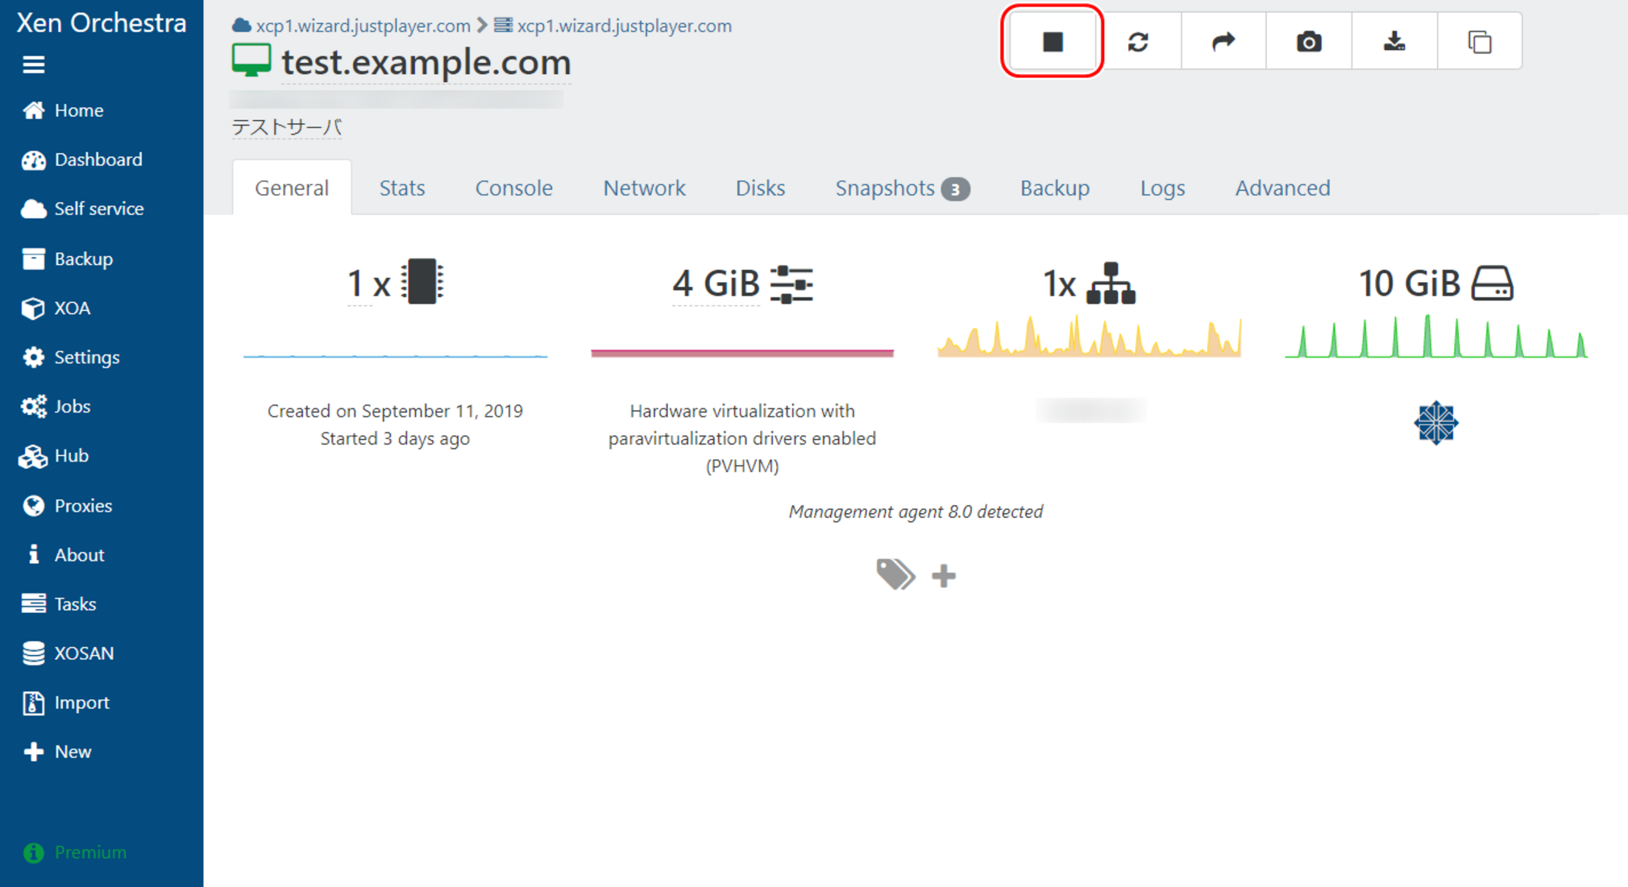The width and height of the screenshot is (1628, 887).
Task: Click the memory sliders icon
Action: pos(791,284)
